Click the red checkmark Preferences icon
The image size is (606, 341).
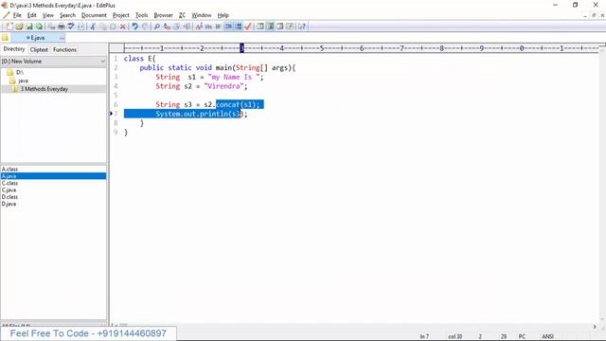(248, 27)
